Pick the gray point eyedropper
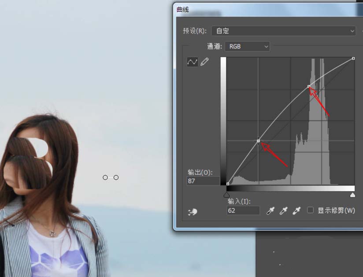The height and width of the screenshot is (277, 363). [283, 211]
